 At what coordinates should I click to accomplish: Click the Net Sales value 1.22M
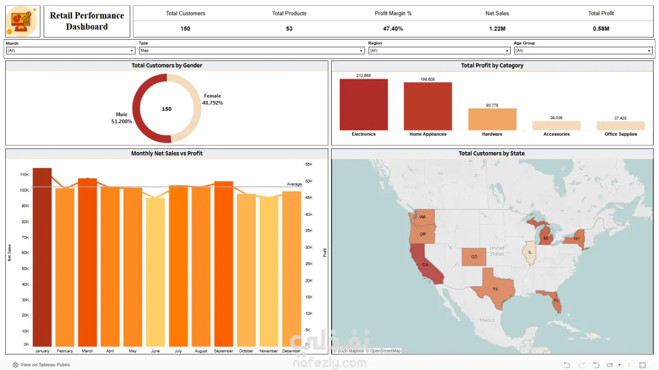pos(497,29)
